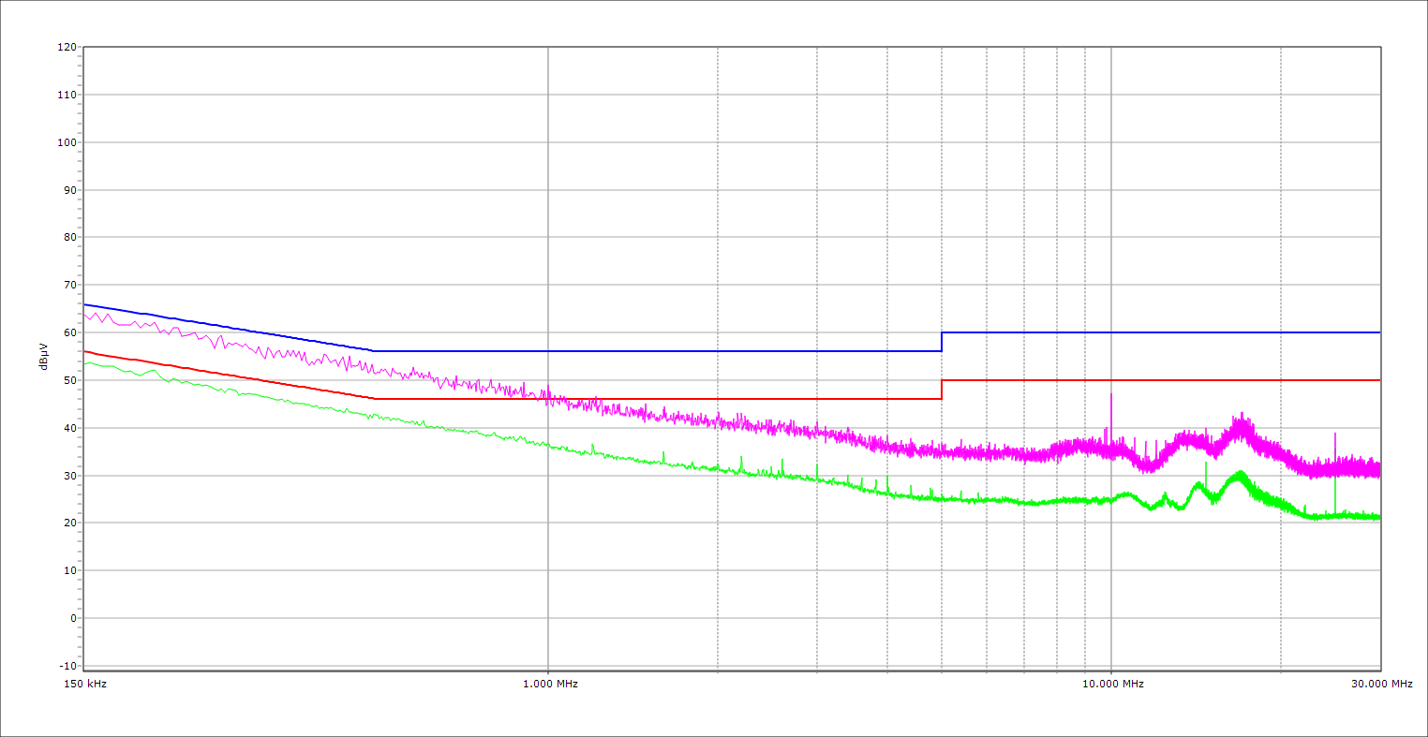1428x737 pixels.
Task: Click the blue limit line's start at 150 kHz
Action: coord(85,304)
